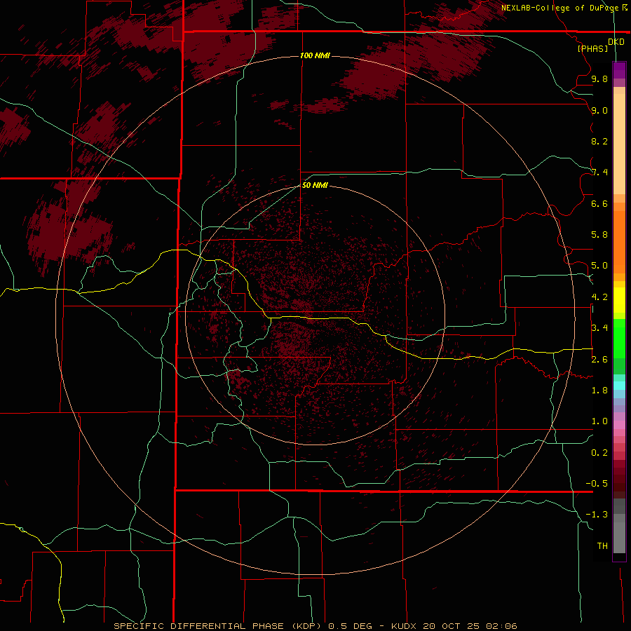Click the 5.8 color scale value
This screenshot has width=631, height=631.
599,235
